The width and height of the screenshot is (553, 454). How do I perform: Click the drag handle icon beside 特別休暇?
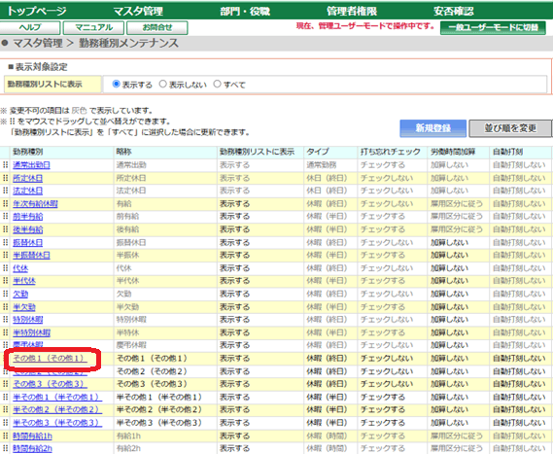pyautogui.click(x=5, y=320)
